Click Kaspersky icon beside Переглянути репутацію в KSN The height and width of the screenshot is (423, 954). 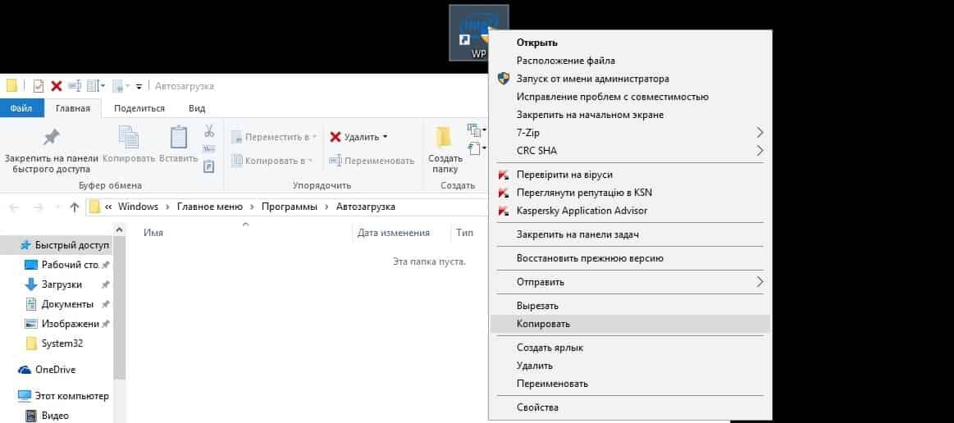[503, 193]
